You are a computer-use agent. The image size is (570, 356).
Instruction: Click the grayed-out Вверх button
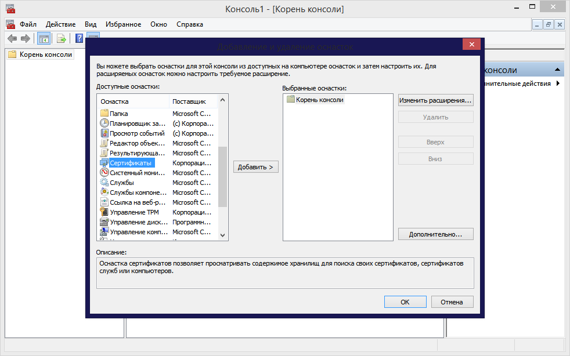(435, 141)
